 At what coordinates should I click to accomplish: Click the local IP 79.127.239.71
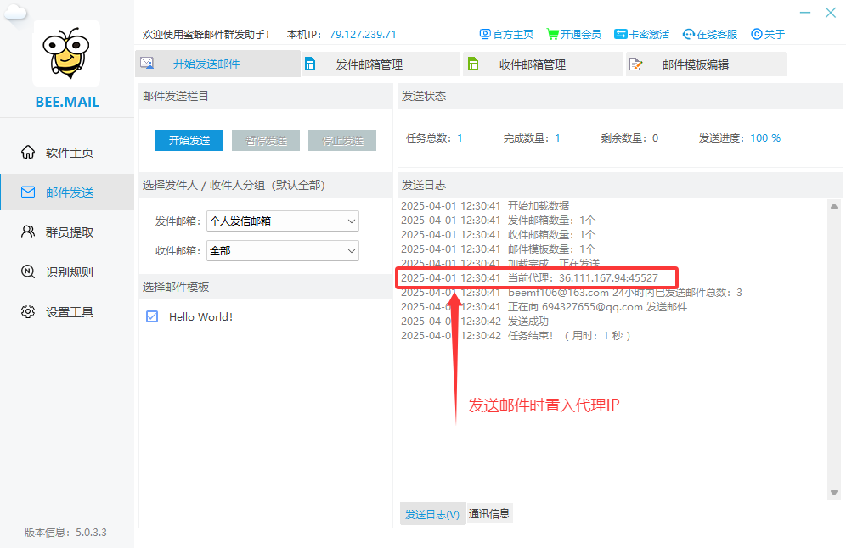click(363, 34)
